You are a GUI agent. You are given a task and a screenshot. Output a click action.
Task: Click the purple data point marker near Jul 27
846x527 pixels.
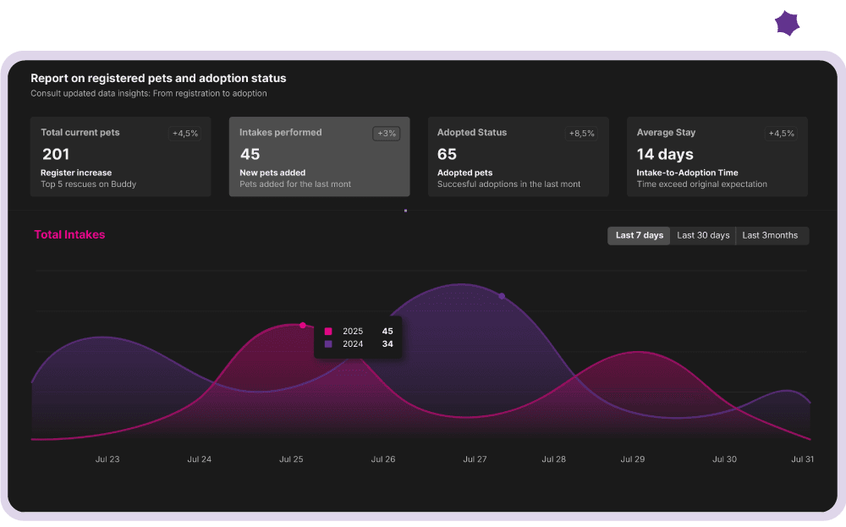pyautogui.click(x=502, y=296)
